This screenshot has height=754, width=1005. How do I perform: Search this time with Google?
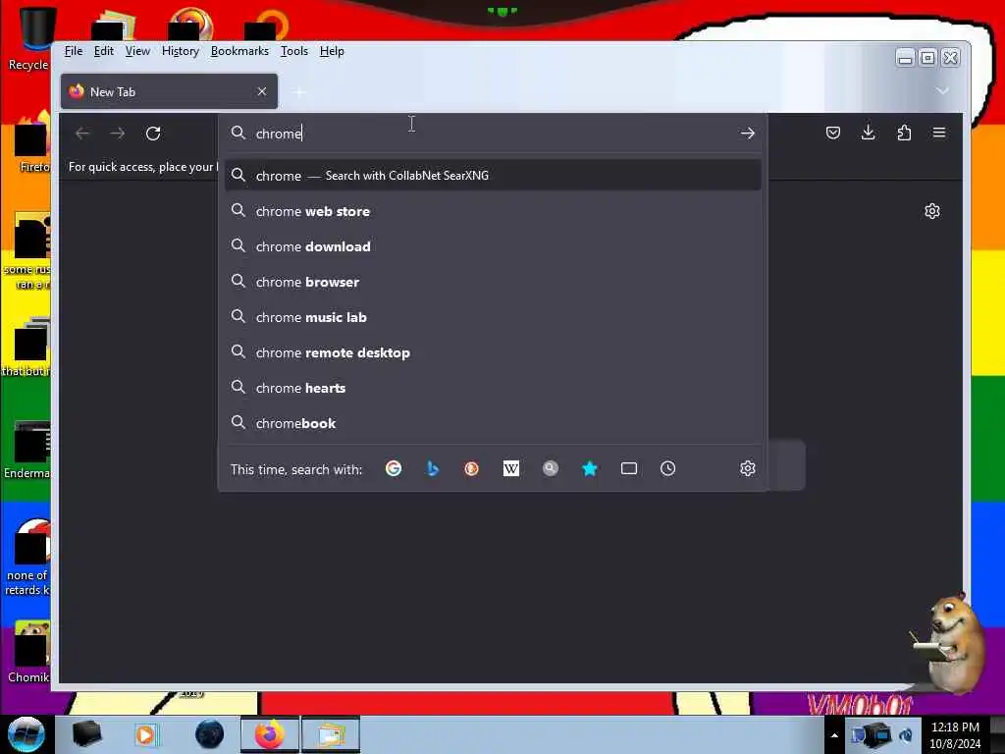(394, 468)
